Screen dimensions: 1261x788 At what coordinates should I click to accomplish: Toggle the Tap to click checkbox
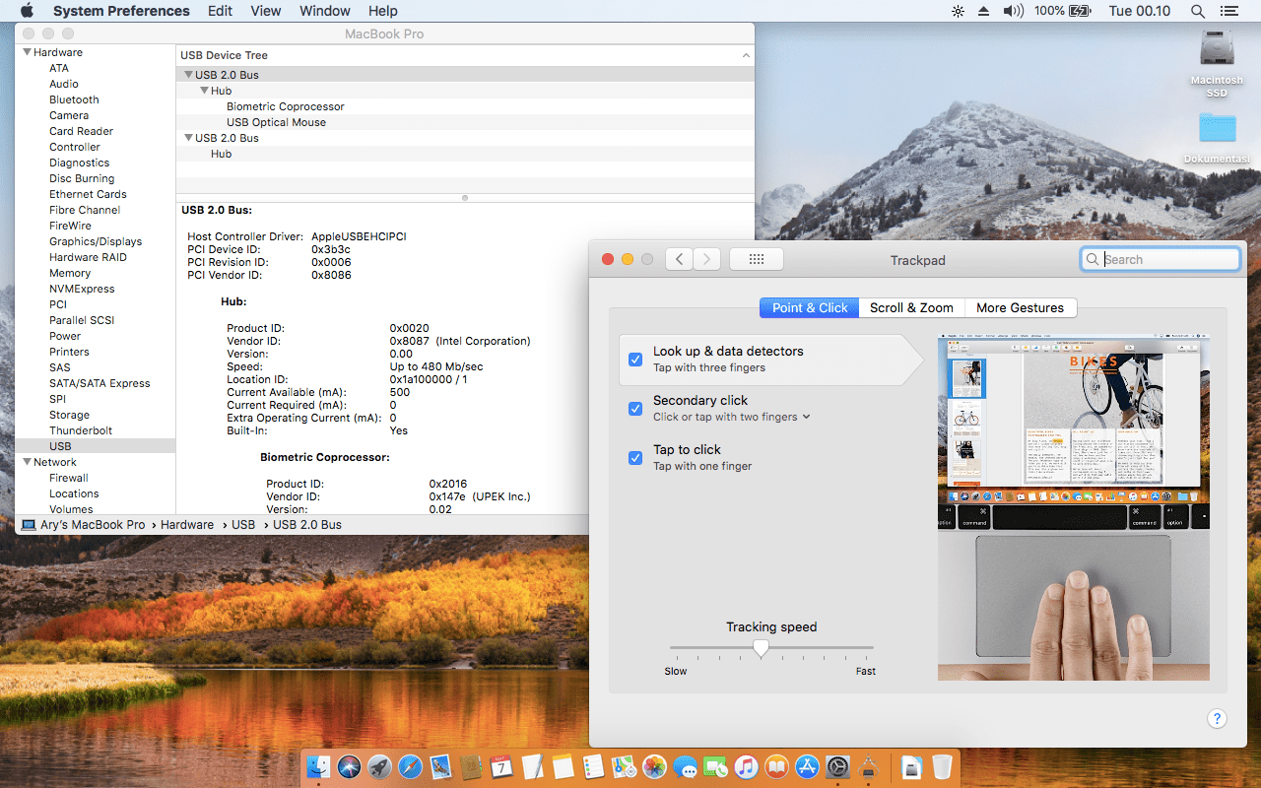(x=635, y=458)
